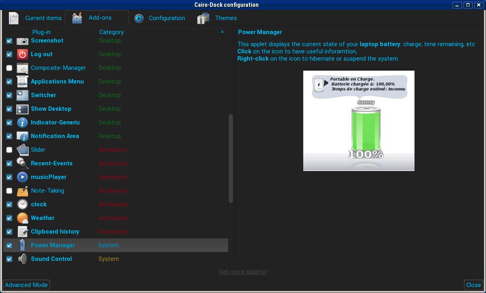The height and width of the screenshot is (293, 486).
Task: Enable the Slider applet checkbox
Action: (9, 150)
